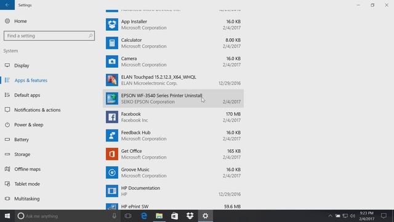394x222 pixels.
Task: Click the App Installer icon
Action: (x=112, y=25)
